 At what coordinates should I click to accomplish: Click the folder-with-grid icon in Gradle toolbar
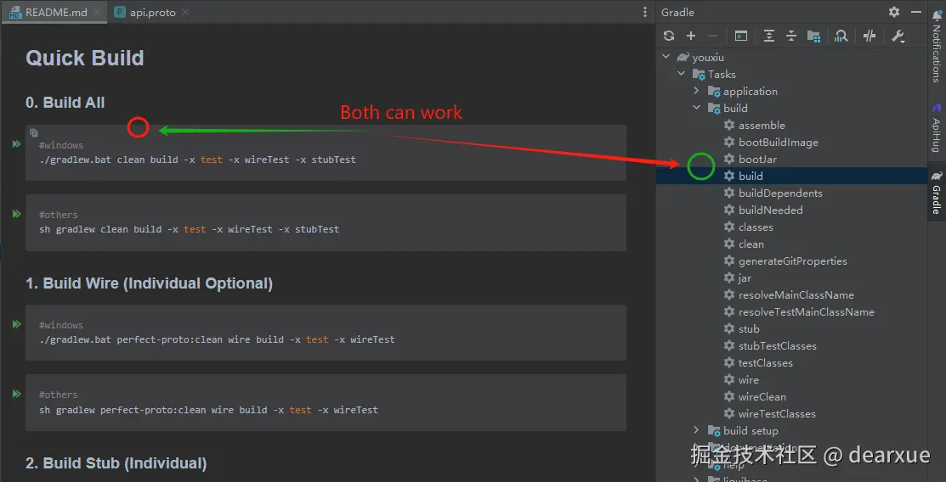pos(813,36)
